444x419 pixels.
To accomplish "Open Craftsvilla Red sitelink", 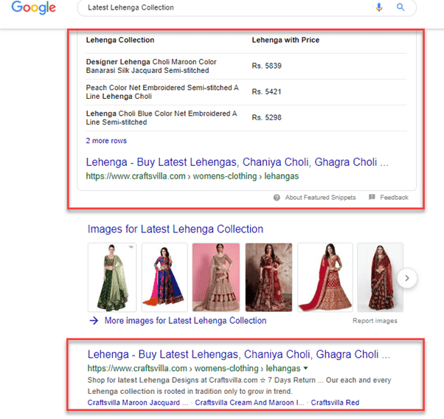I will point(335,403).
